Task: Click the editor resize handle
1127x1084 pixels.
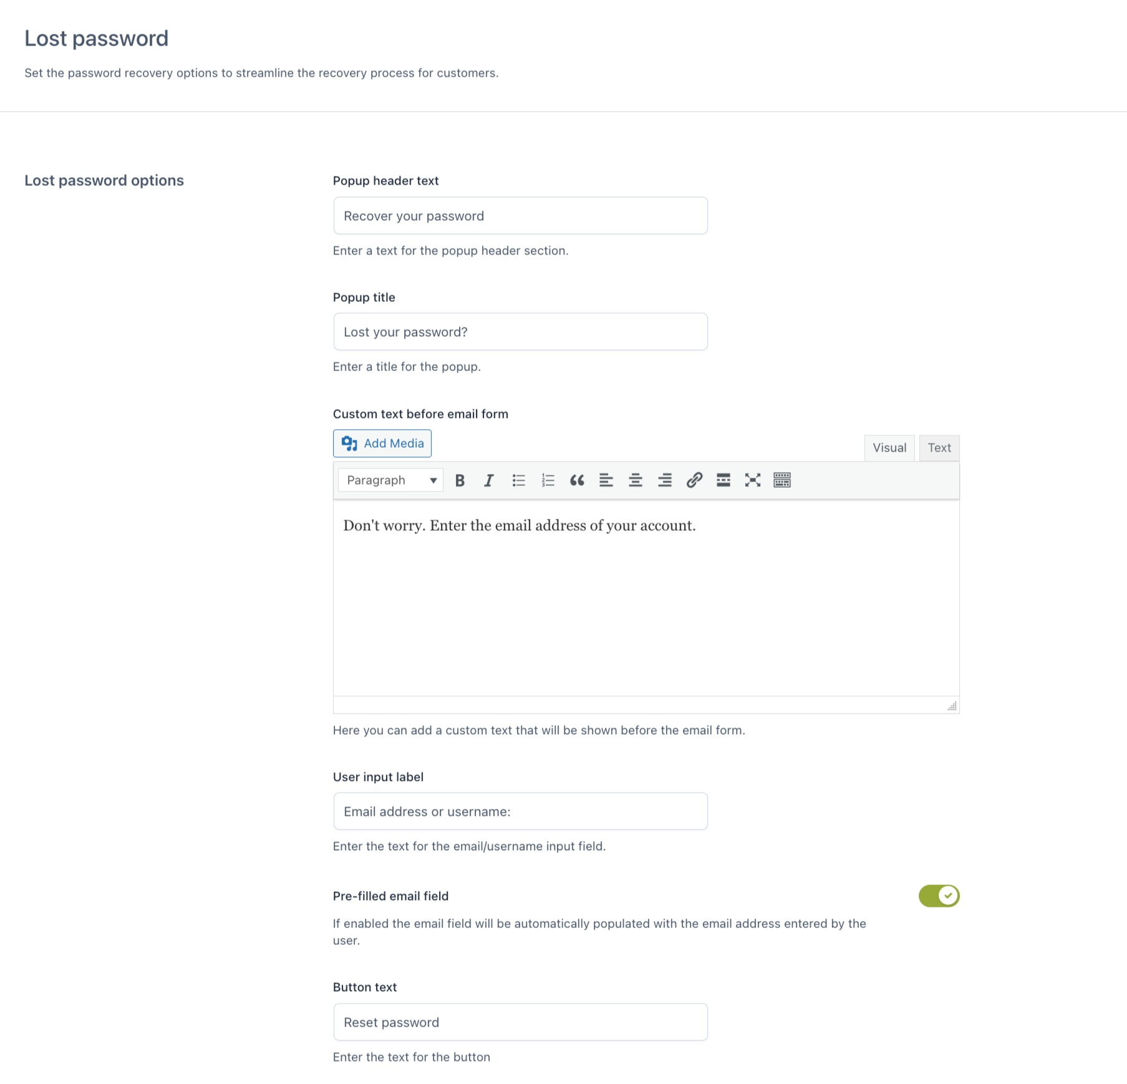Action: (x=952, y=706)
